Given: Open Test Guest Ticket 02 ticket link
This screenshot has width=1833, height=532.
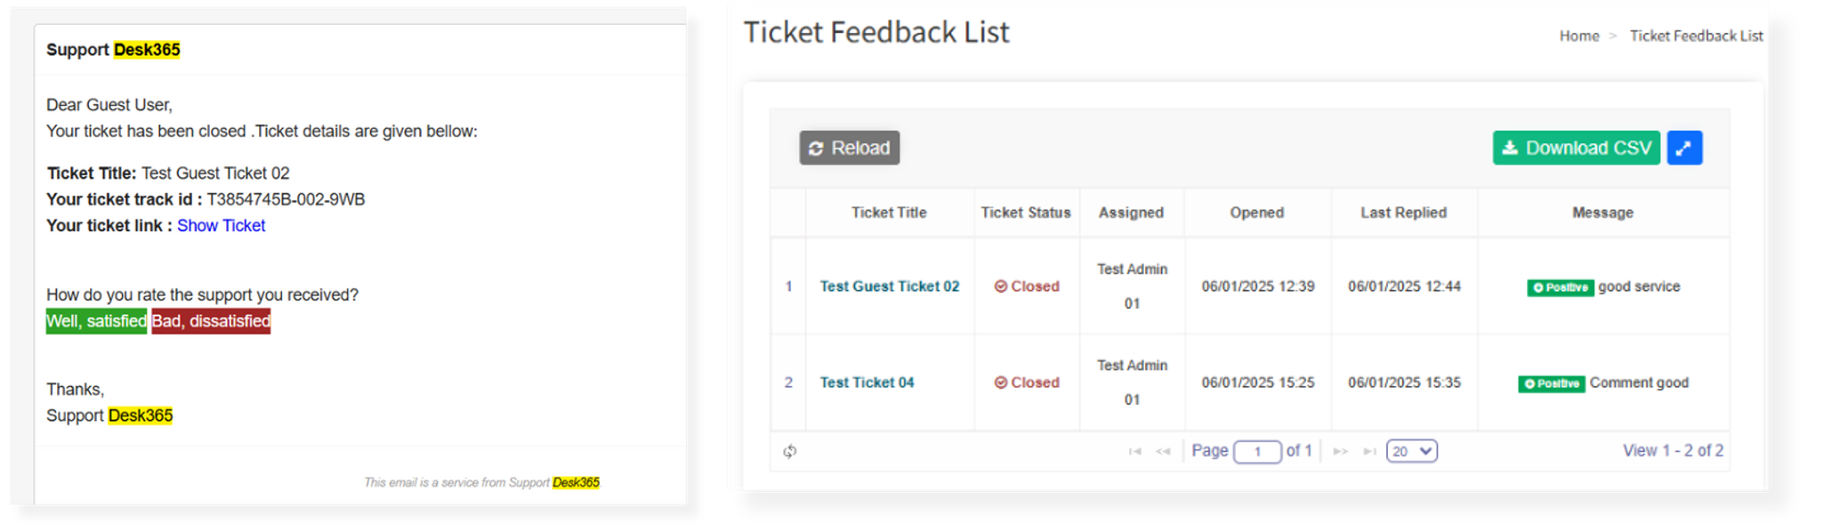Looking at the screenshot, I should pos(889,286).
